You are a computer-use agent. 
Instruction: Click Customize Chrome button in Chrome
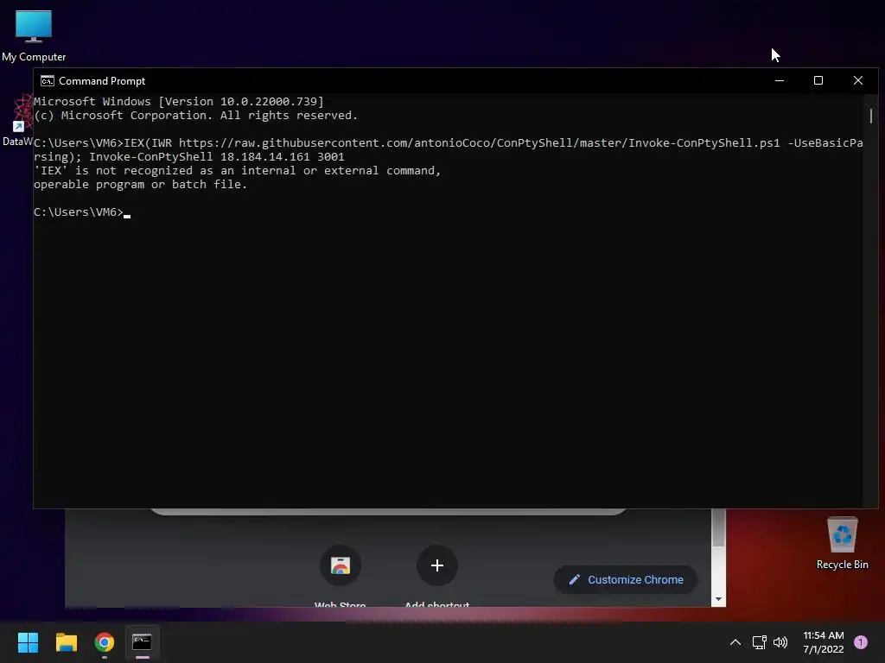[x=626, y=579]
